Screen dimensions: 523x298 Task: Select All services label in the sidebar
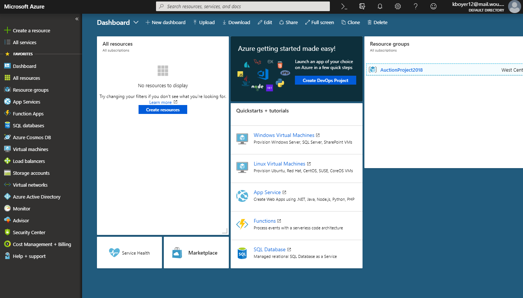click(x=25, y=42)
